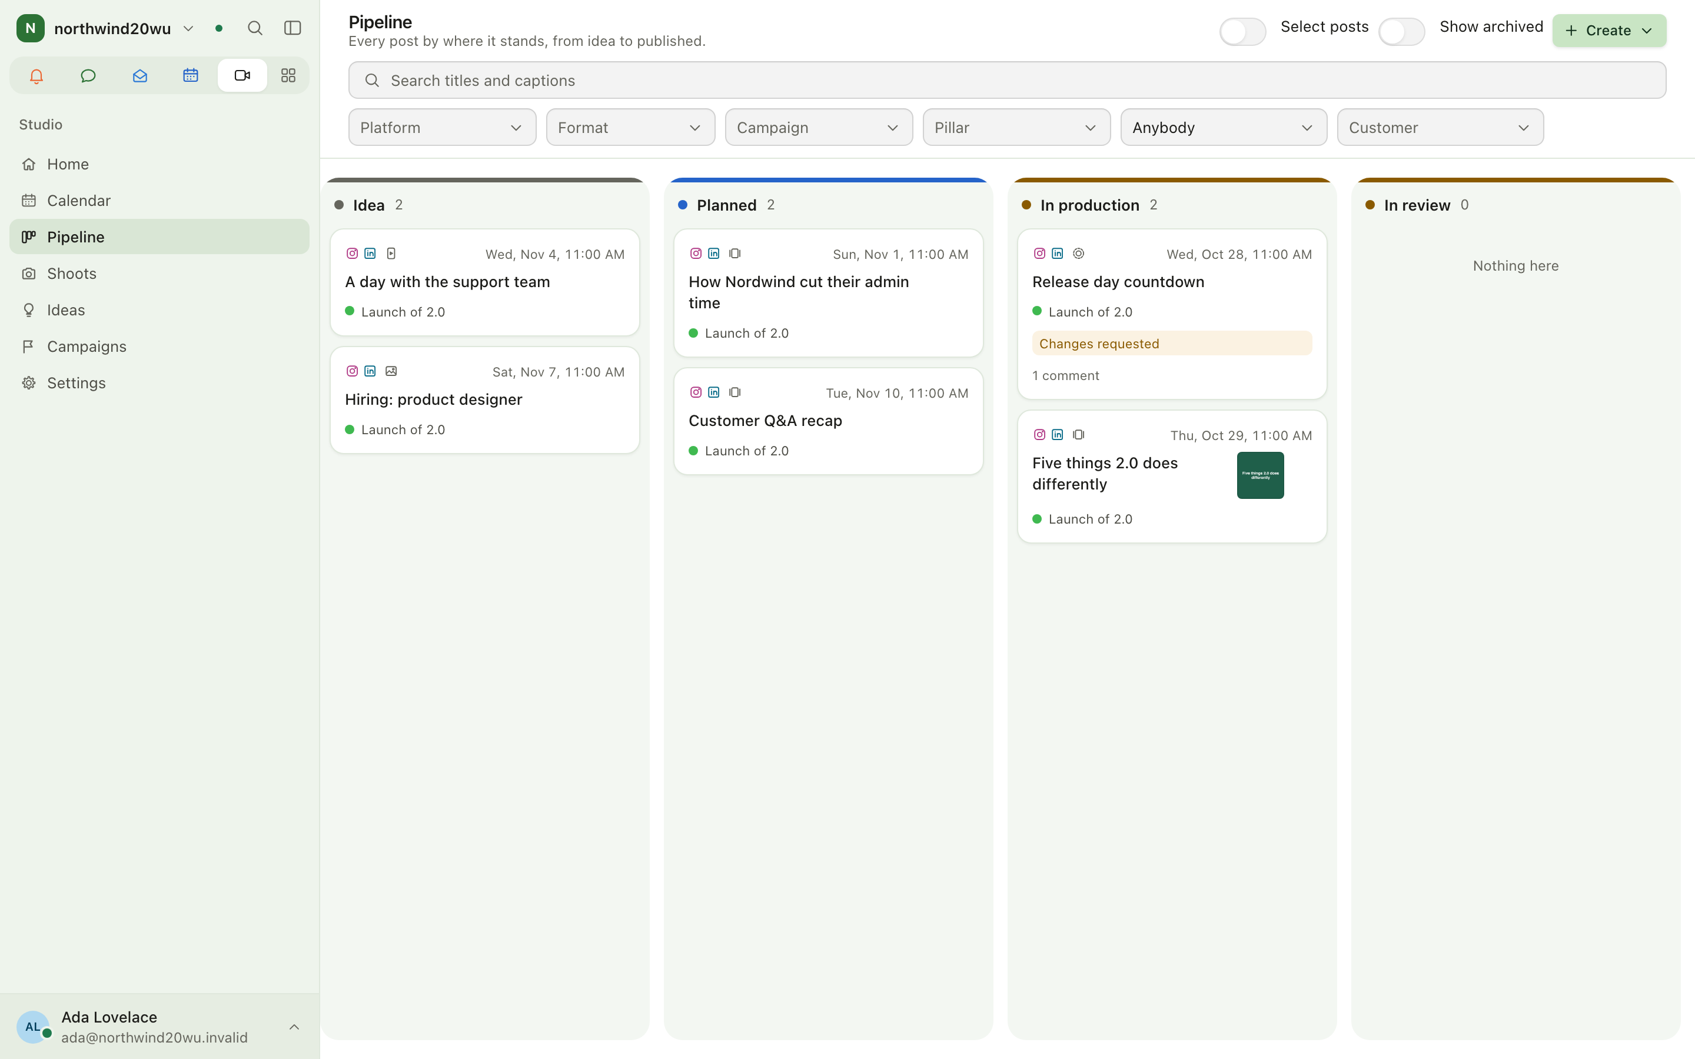Screen dimensions: 1695x1059
Task: Click story format icon on Release day countdown card
Action: click(1079, 254)
